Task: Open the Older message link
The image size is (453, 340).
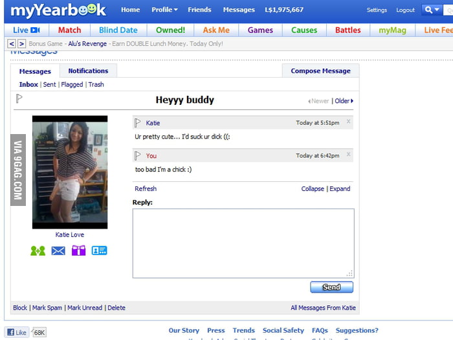Action: pyautogui.click(x=344, y=101)
